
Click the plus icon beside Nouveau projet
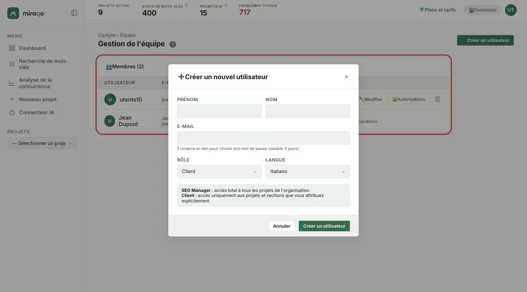click(12, 99)
